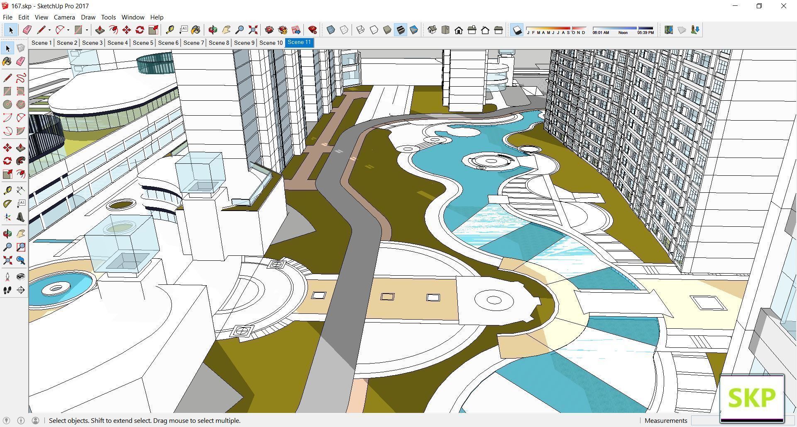Click the shadow time-of-day slider

tap(623, 30)
